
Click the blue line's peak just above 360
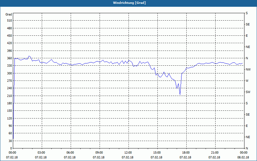29,56
